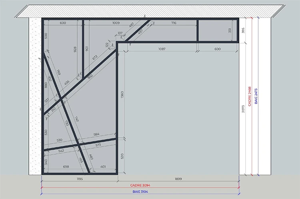The width and height of the screenshot is (300, 199).
Task: Click the 1899 bottom dimension text
Action: pos(178,179)
